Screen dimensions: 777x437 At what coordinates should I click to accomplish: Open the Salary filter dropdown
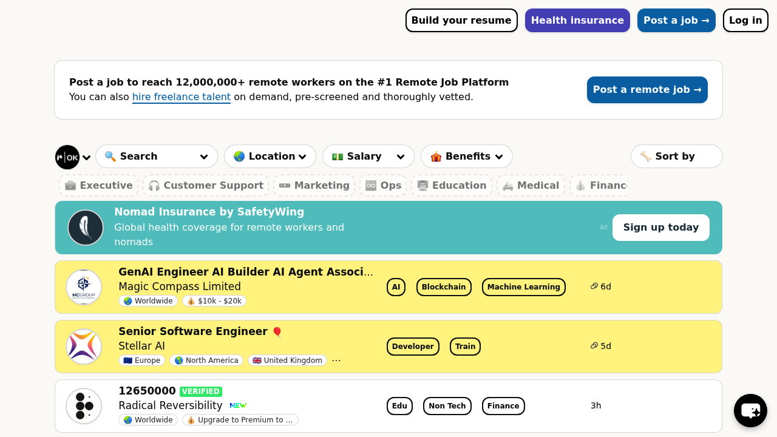[x=368, y=157]
